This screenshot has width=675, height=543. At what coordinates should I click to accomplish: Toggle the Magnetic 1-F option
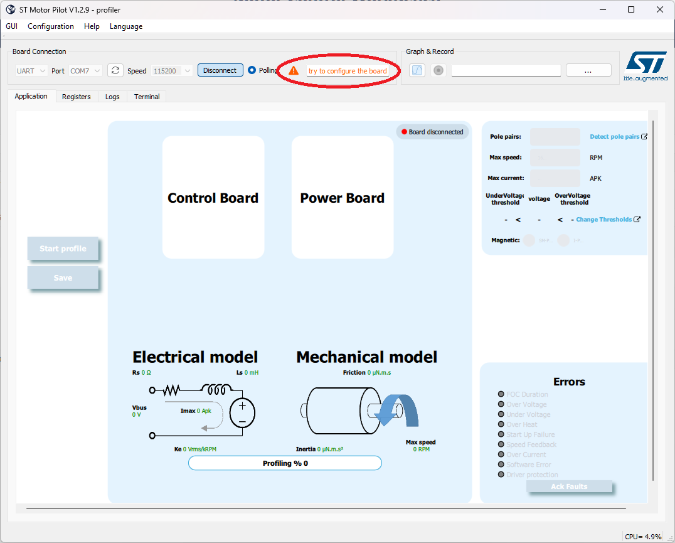(x=563, y=240)
